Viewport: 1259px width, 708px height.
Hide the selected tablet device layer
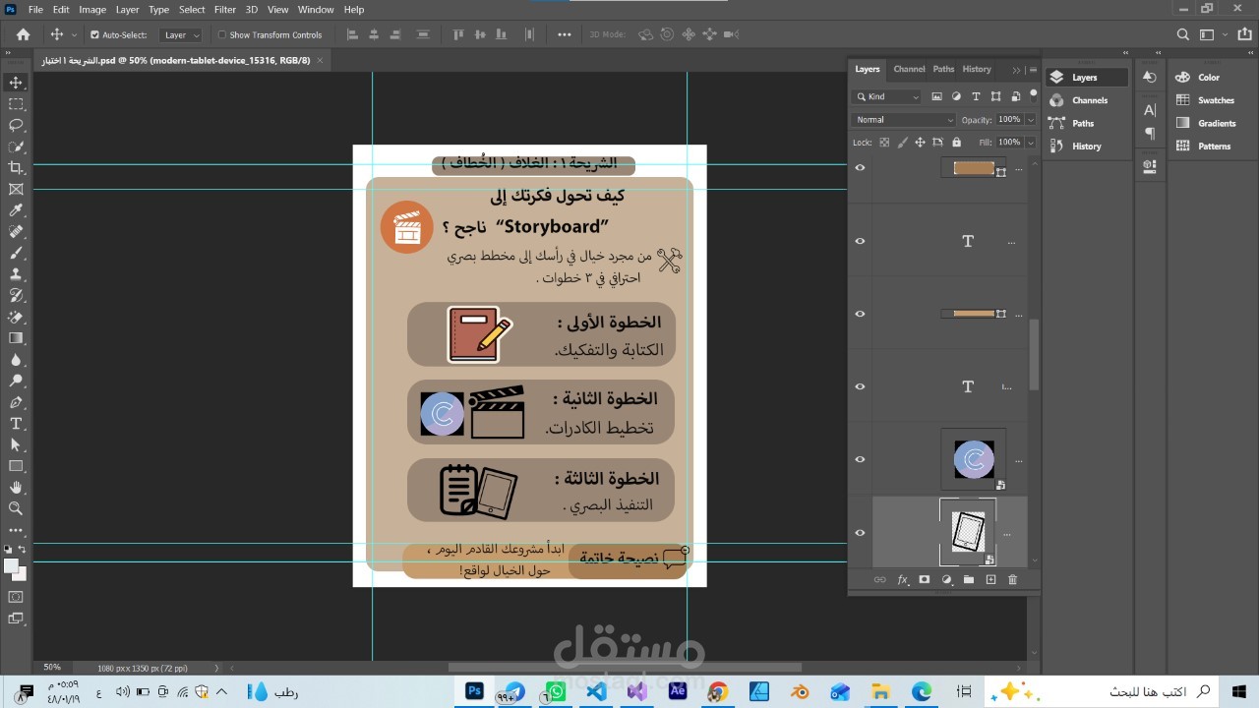pos(860,533)
